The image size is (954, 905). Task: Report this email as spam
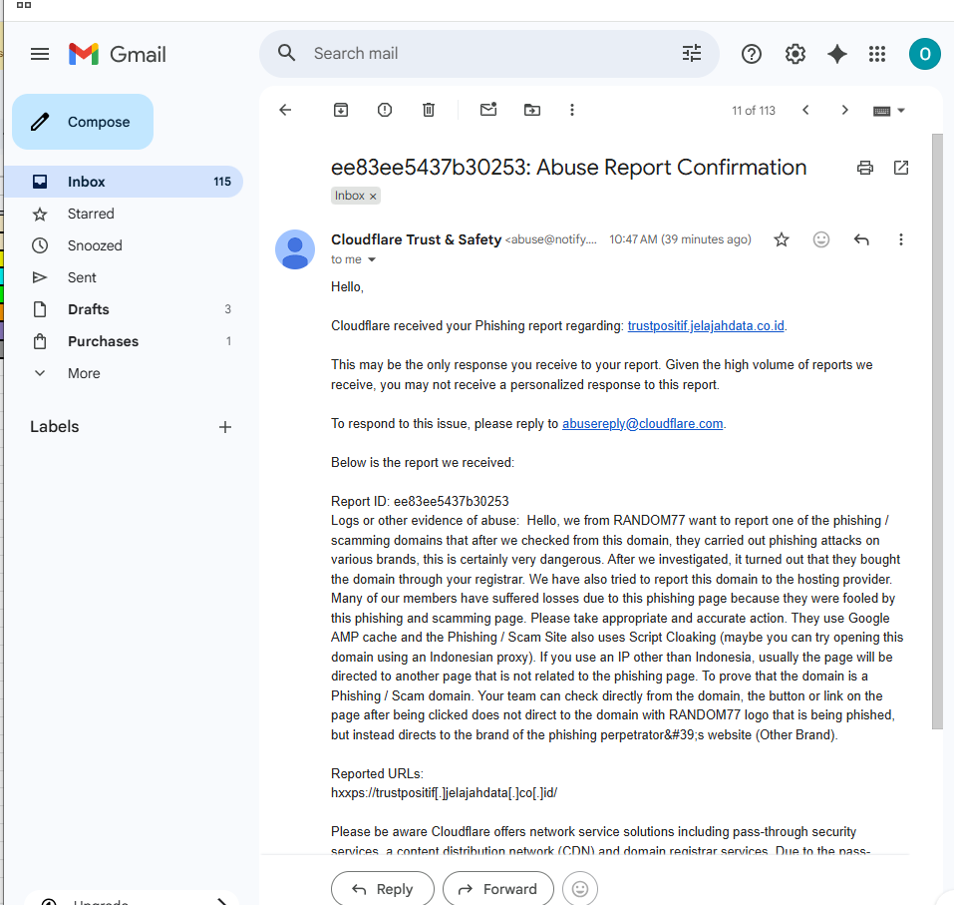(385, 110)
